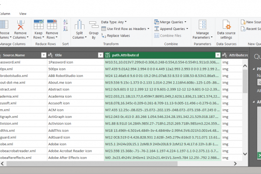Click Use First Row as Headers icon

[x=104, y=29]
